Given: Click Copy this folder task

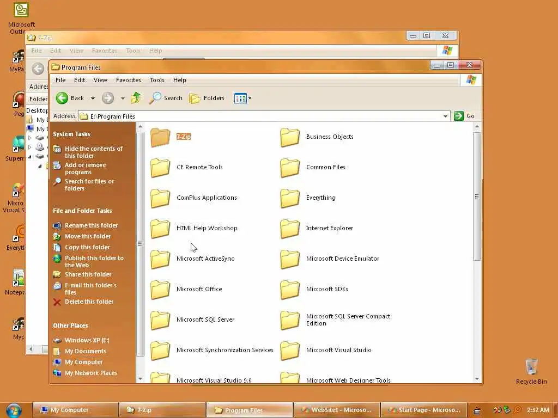Looking at the screenshot, I should pyautogui.click(x=87, y=248).
